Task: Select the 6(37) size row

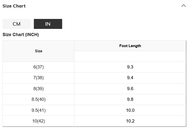Action: click(x=39, y=67)
